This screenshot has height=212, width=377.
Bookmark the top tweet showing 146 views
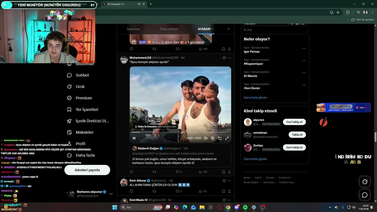click(224, 49)
